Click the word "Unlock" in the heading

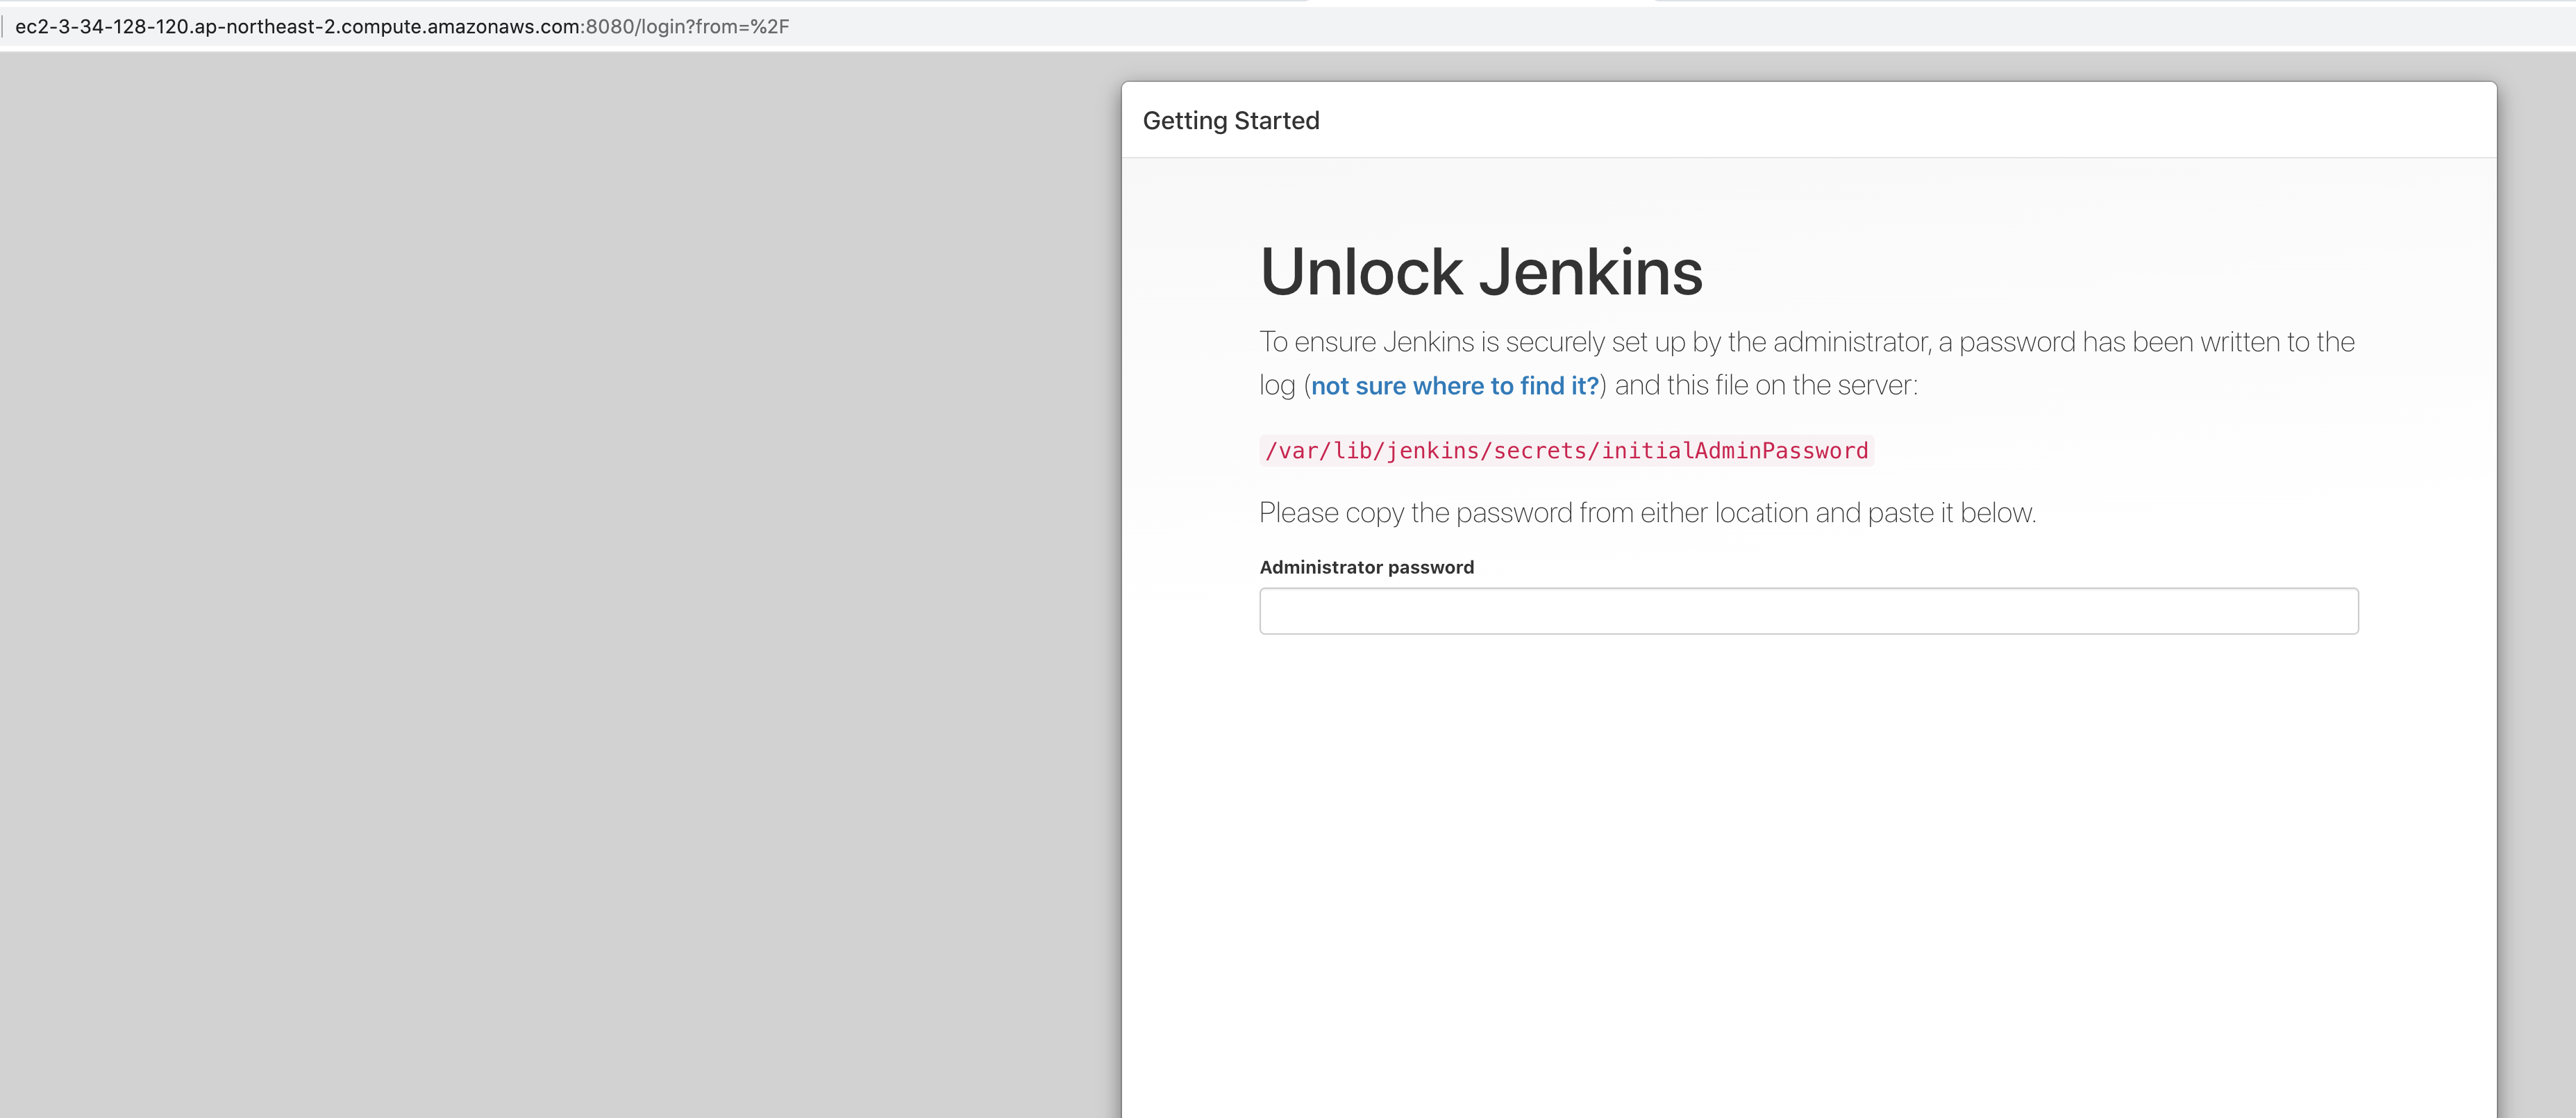1360,272
